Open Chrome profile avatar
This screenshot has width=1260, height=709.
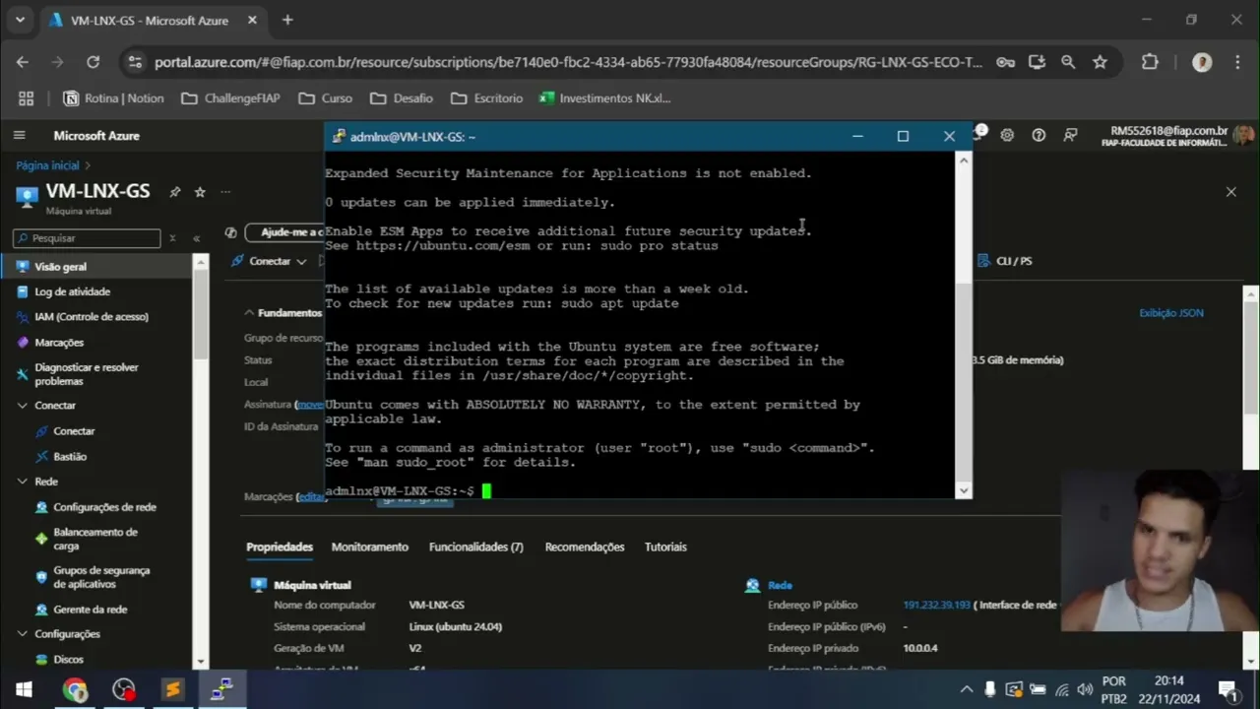(x=1202, y=62)
